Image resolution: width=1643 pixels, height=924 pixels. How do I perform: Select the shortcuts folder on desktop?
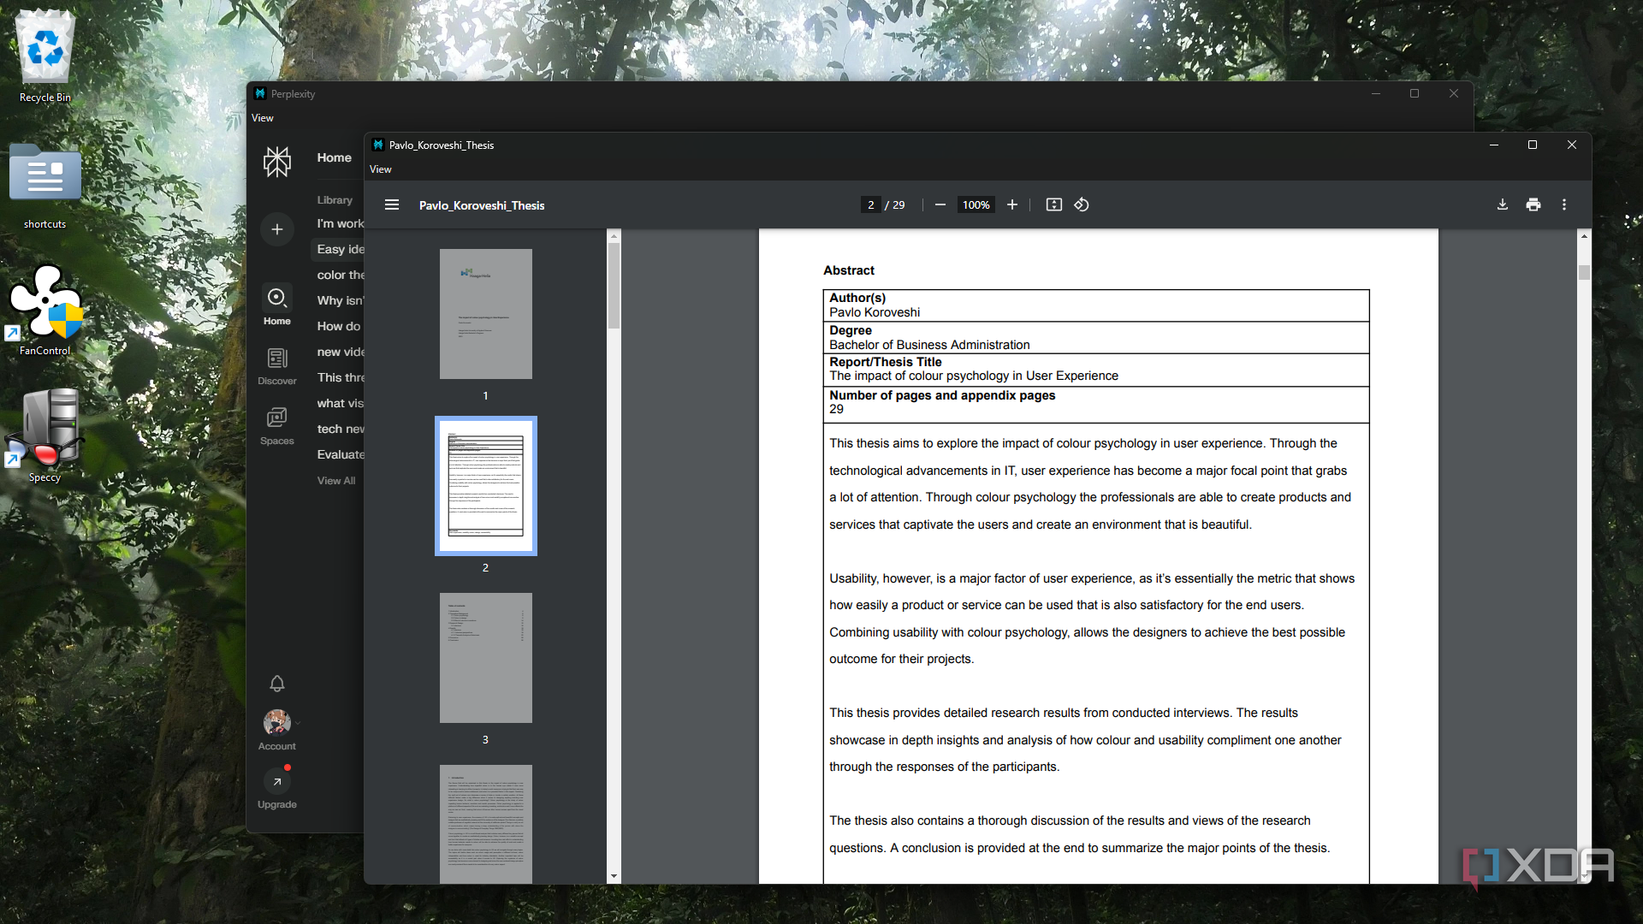point(45,187)
